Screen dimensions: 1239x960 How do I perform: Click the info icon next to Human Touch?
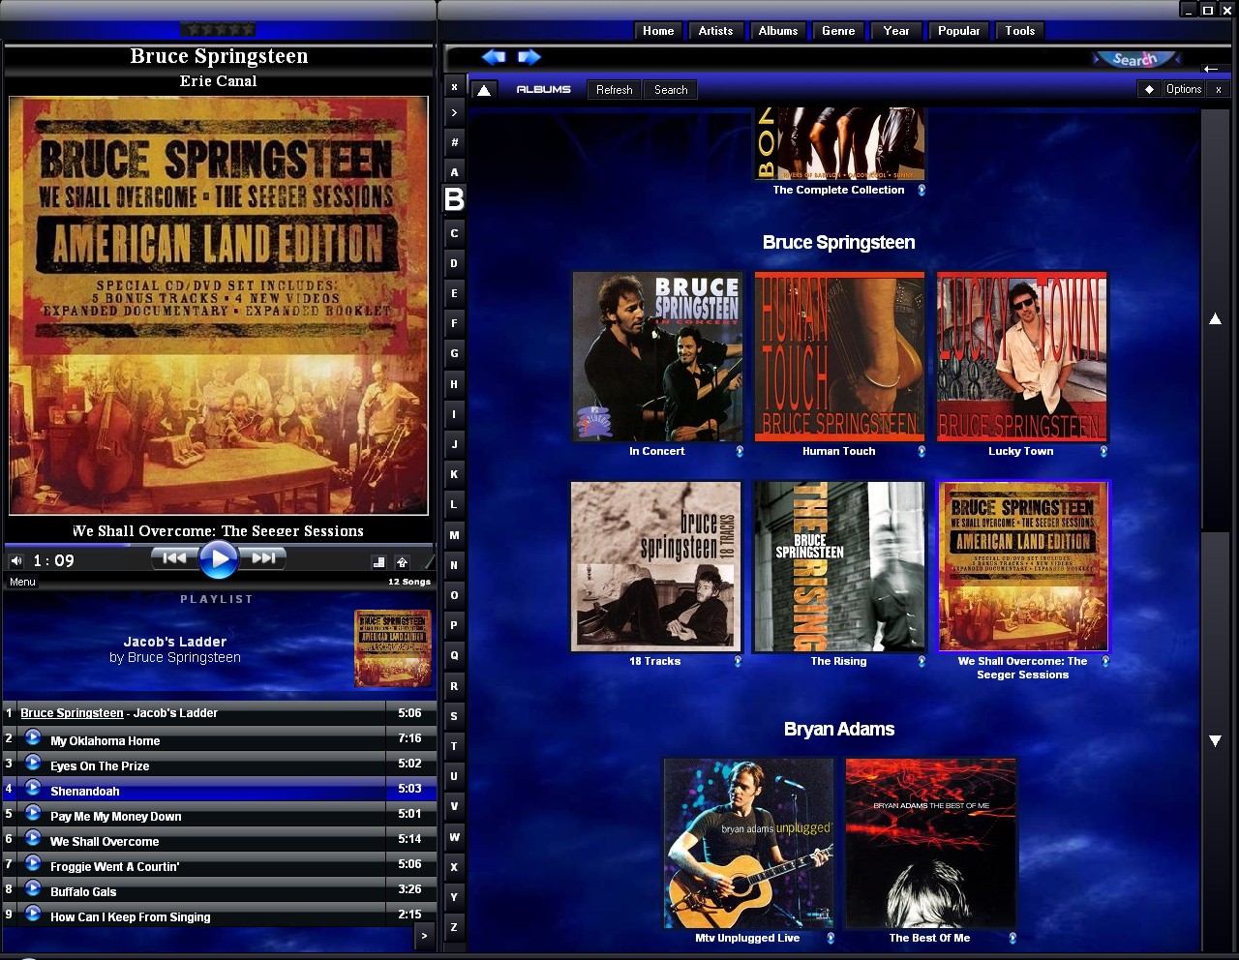tap(921, 451)
